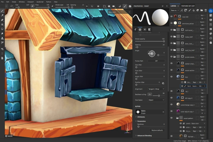Viewport: 213px width, 142px height.
Task: Pause the viewport rendering
Action: click(x=98, y=6)
